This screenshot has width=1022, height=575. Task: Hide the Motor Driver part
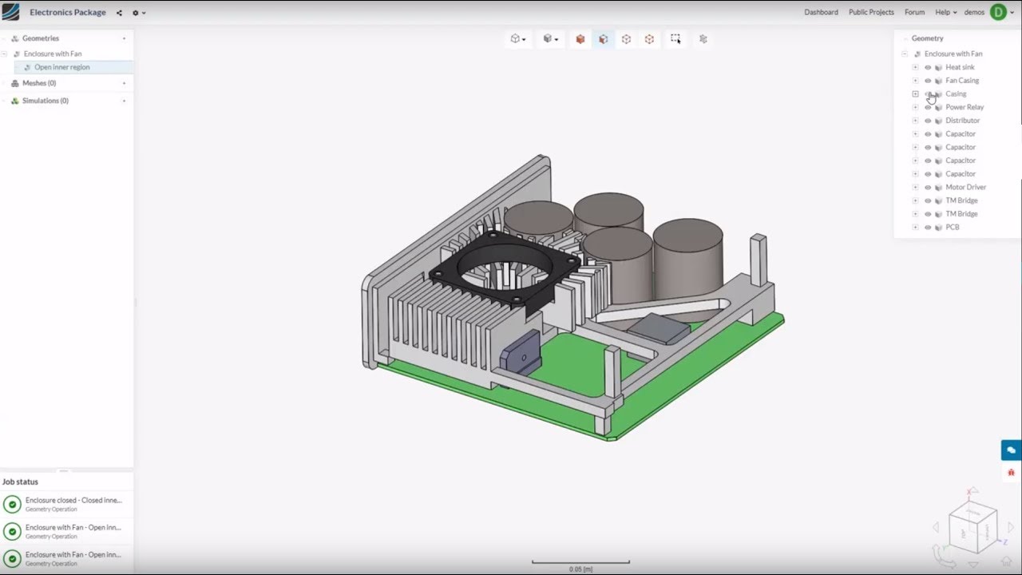[x=928, y=188]
